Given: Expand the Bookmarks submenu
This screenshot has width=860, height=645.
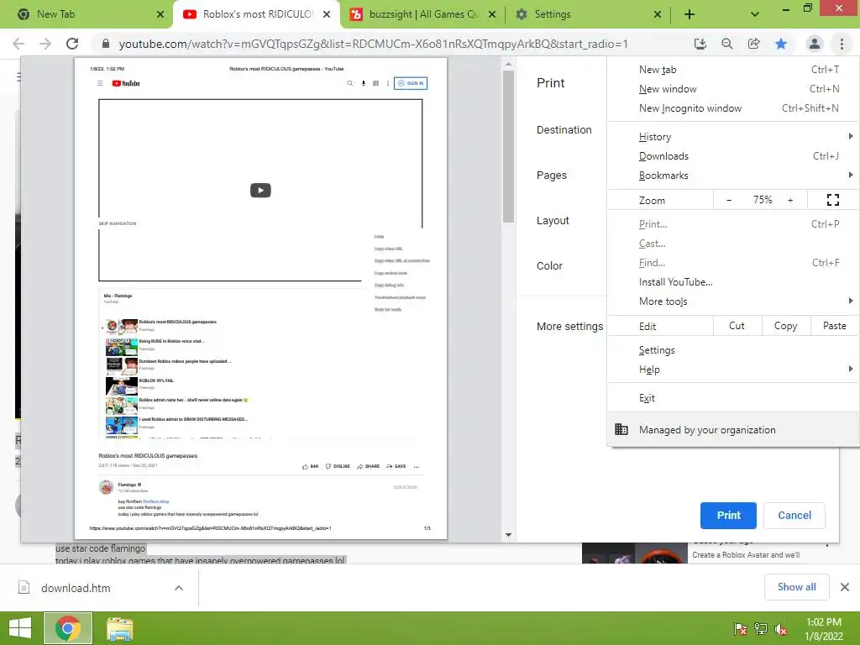Looking at the screenshot, I should point(733,175).
